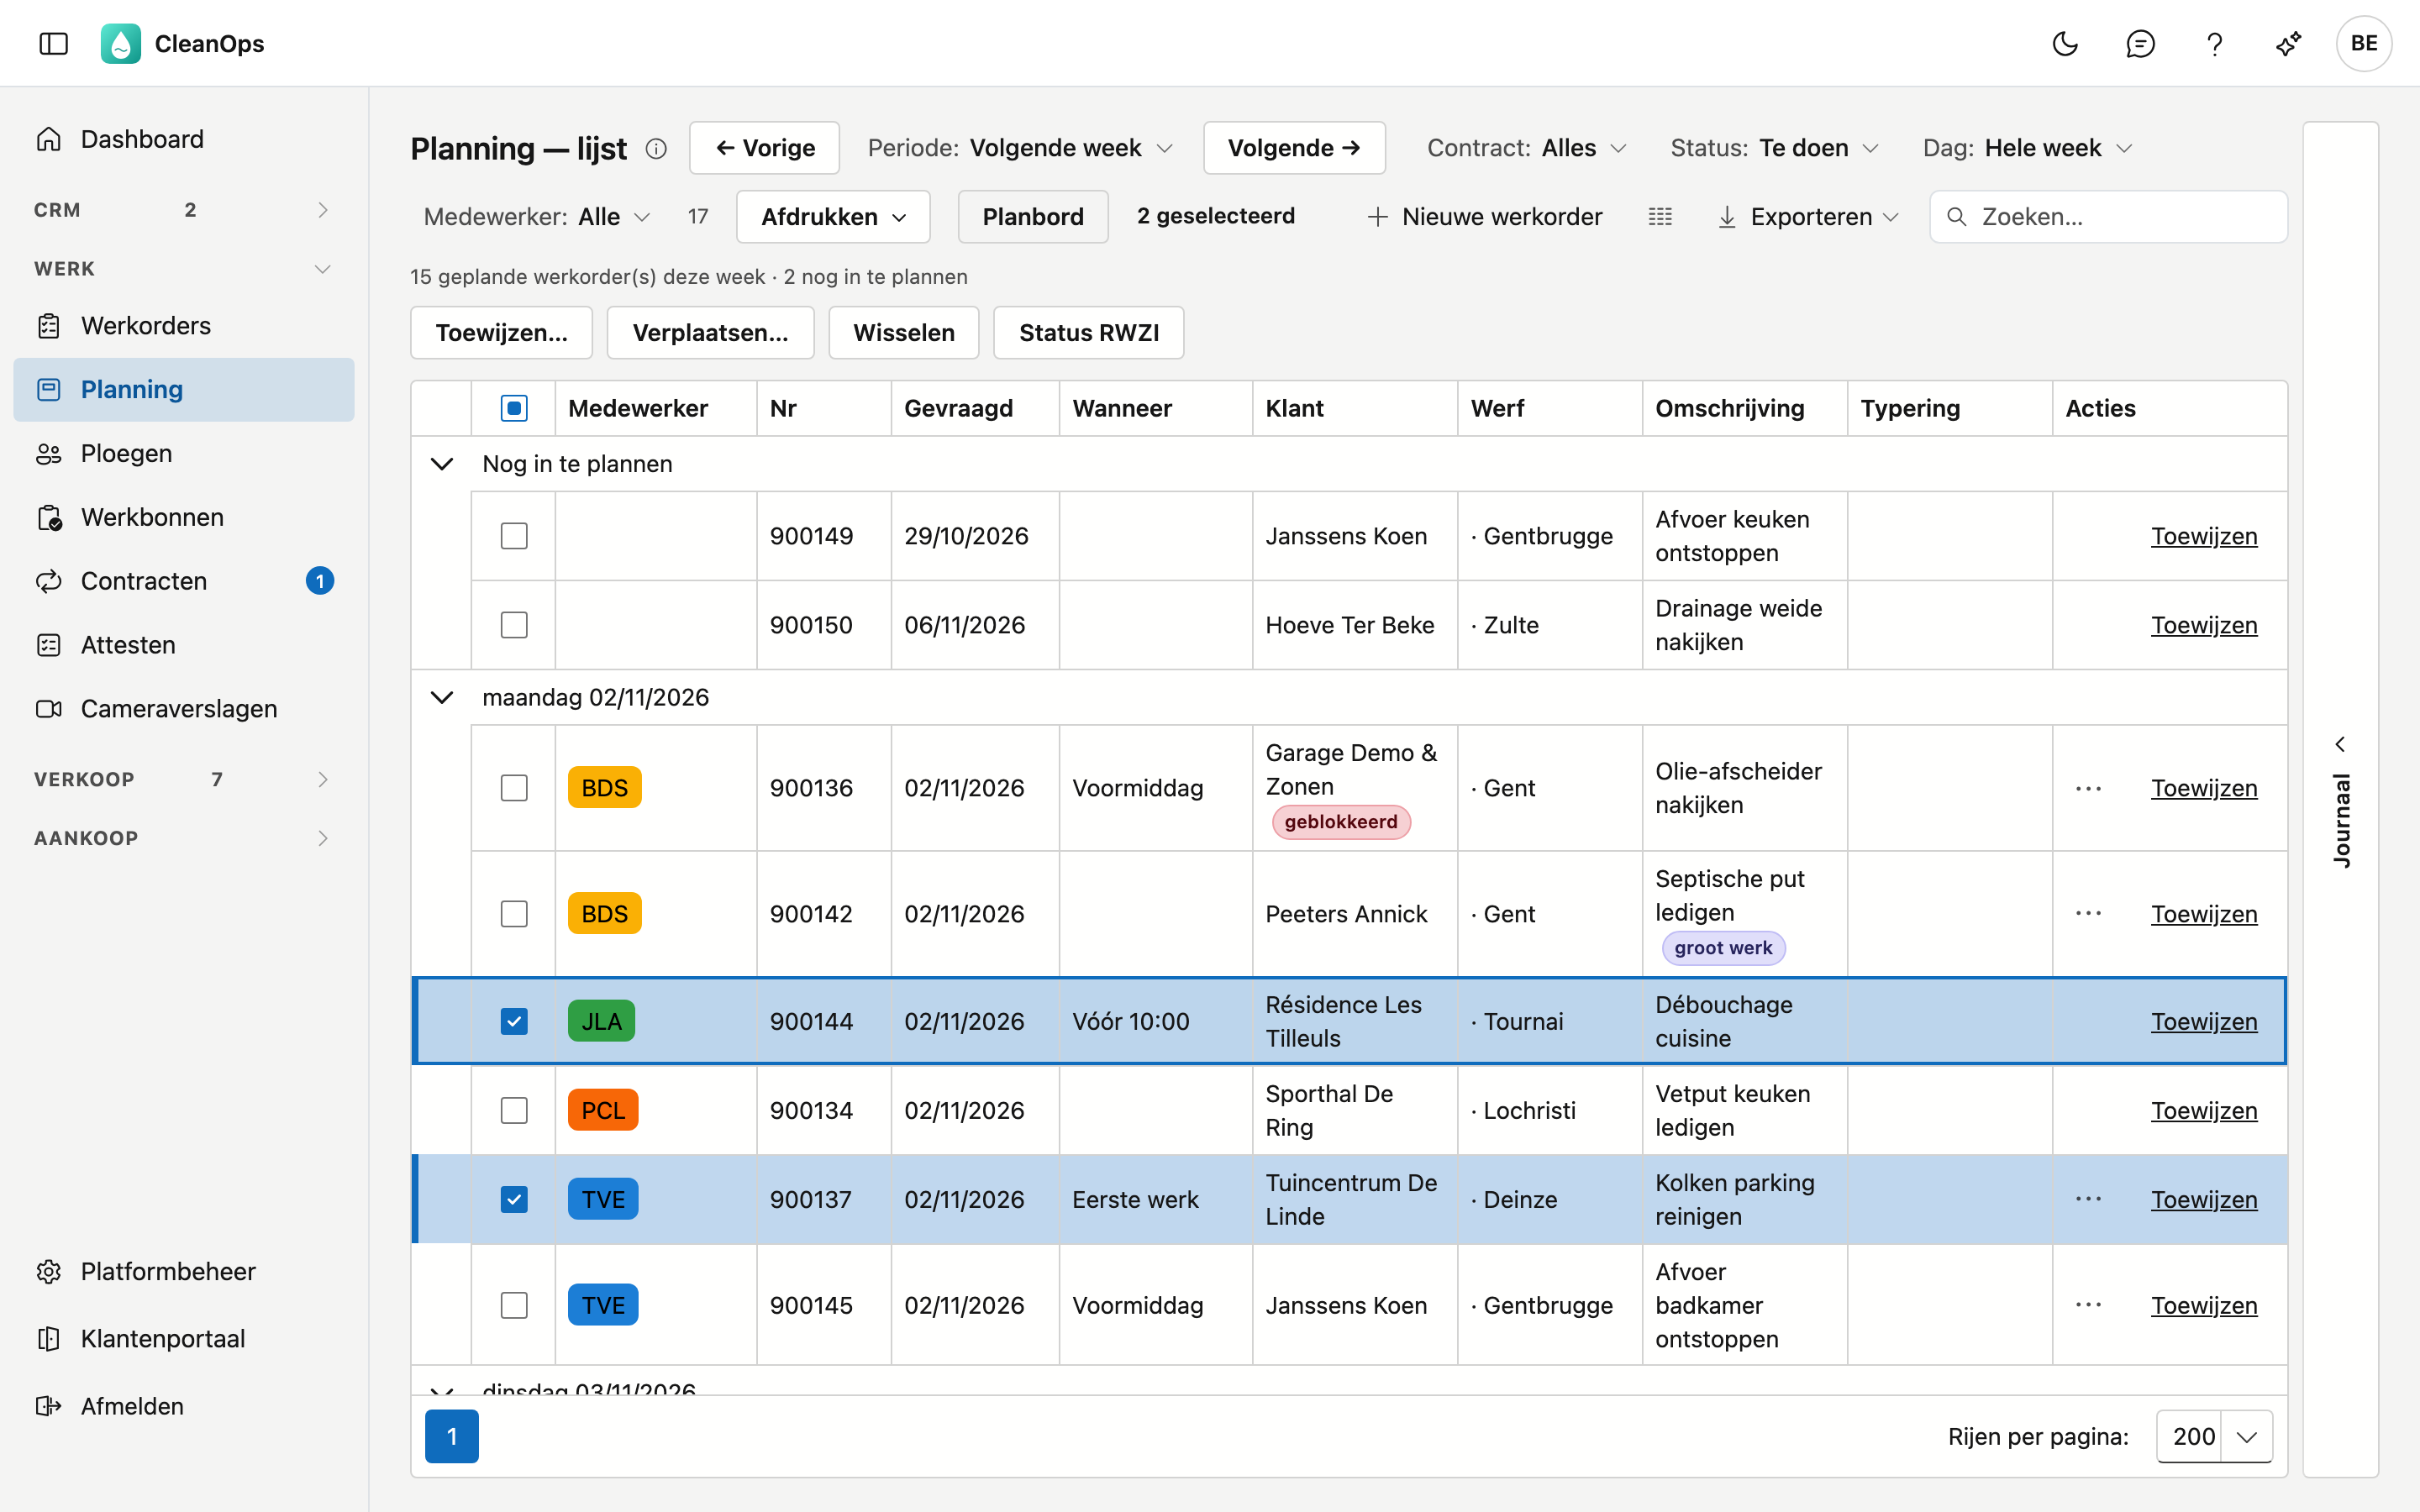Open Contracten in the sidebar
2420x1512 pixels.
point(184,581)
